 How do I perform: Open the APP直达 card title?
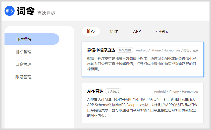[x=95, y=91]
